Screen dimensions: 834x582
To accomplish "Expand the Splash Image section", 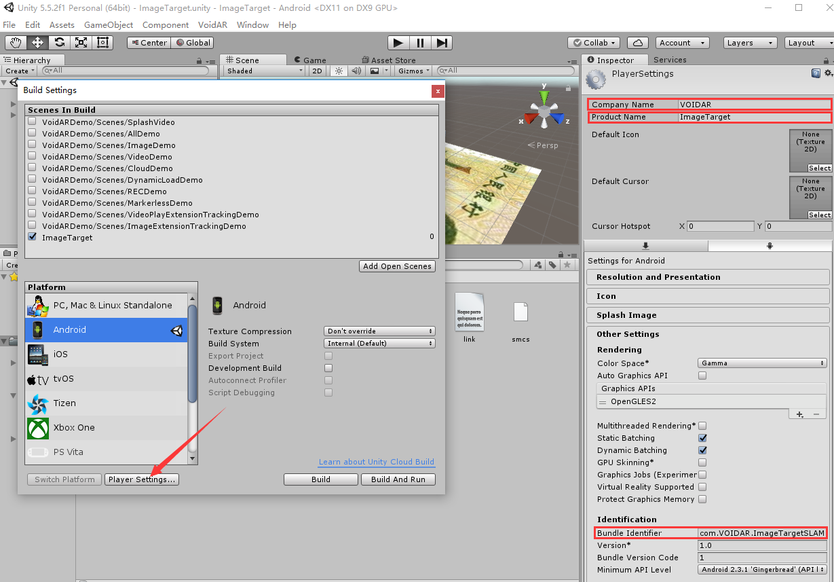I will tap(708, 315).
